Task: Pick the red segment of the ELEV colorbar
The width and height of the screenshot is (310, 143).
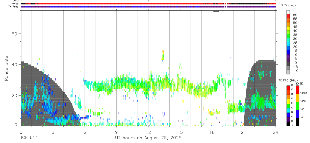Action: coord(288,16)
